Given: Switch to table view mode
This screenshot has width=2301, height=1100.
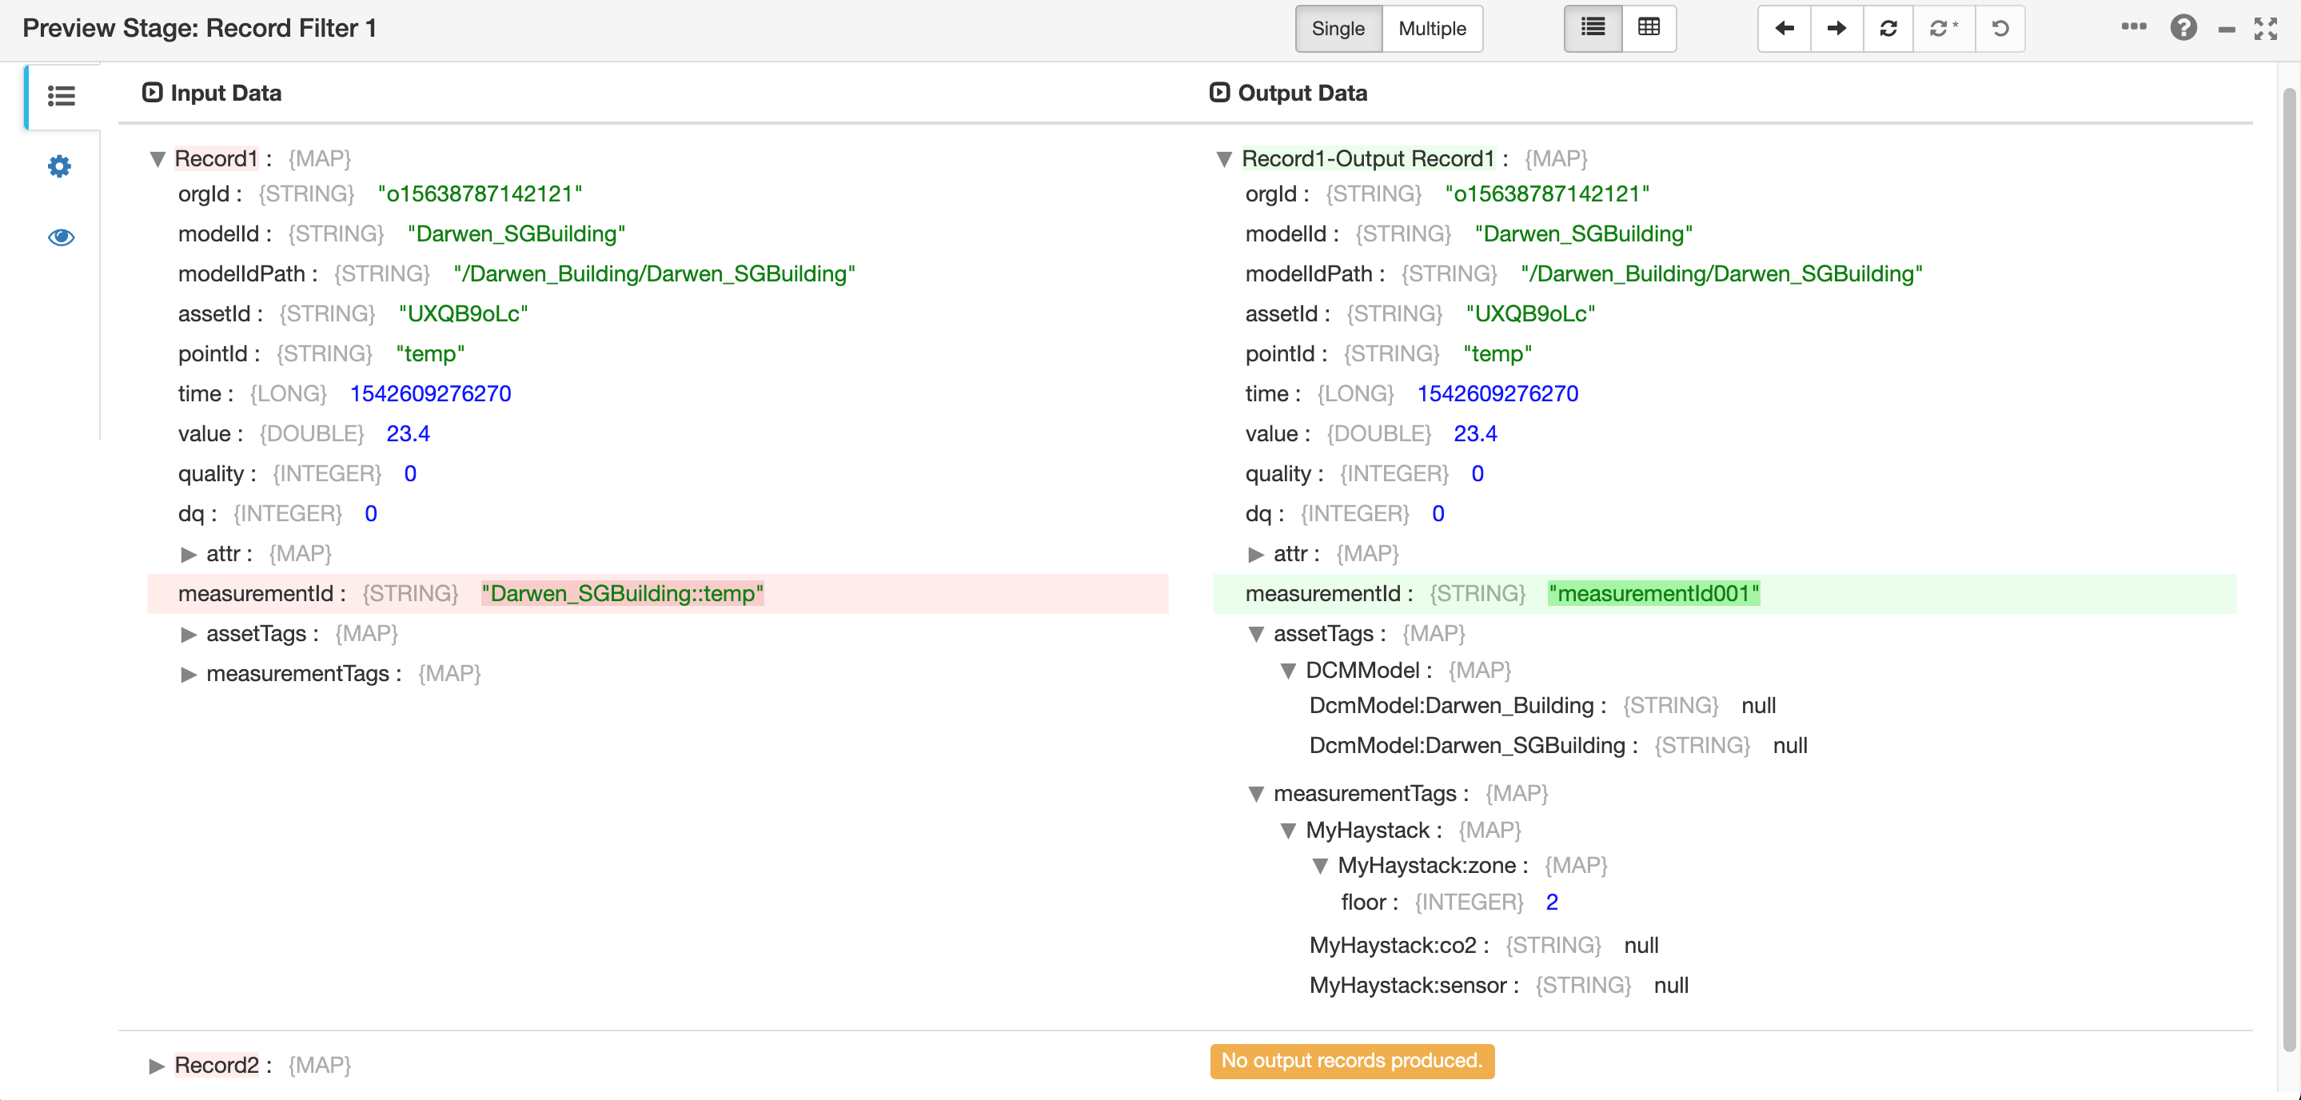Looking at the screenshot, I should click(x=1649, y=29).
